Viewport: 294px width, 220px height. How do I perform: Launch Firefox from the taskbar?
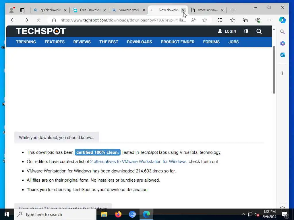tap(118, 214)
